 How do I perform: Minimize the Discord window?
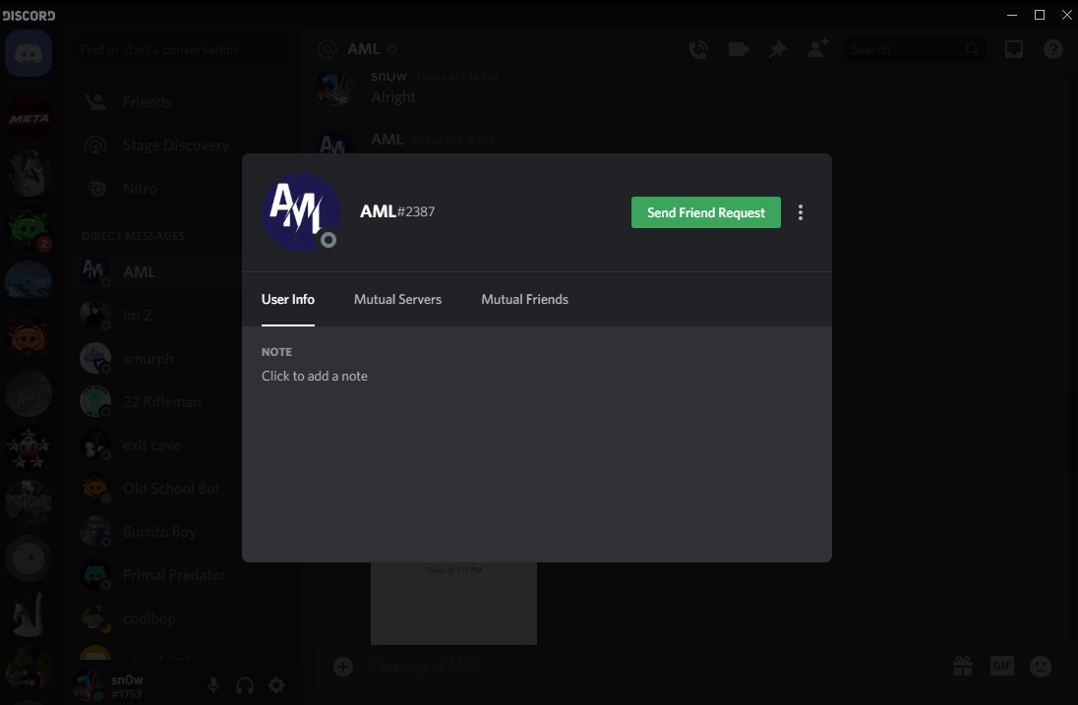click(x=1012, y=15)
